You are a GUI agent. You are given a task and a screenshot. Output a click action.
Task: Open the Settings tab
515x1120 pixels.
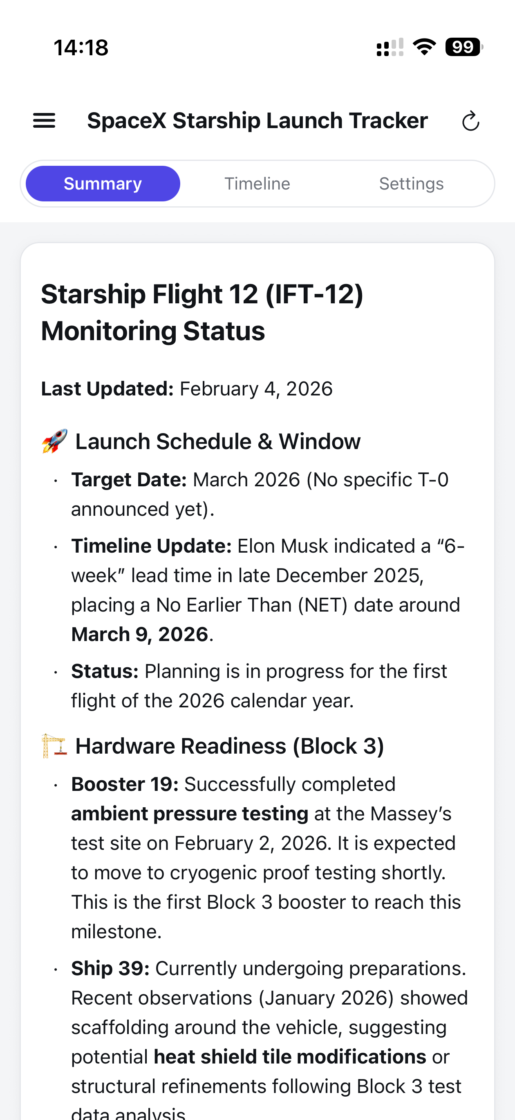click(411, 183)
